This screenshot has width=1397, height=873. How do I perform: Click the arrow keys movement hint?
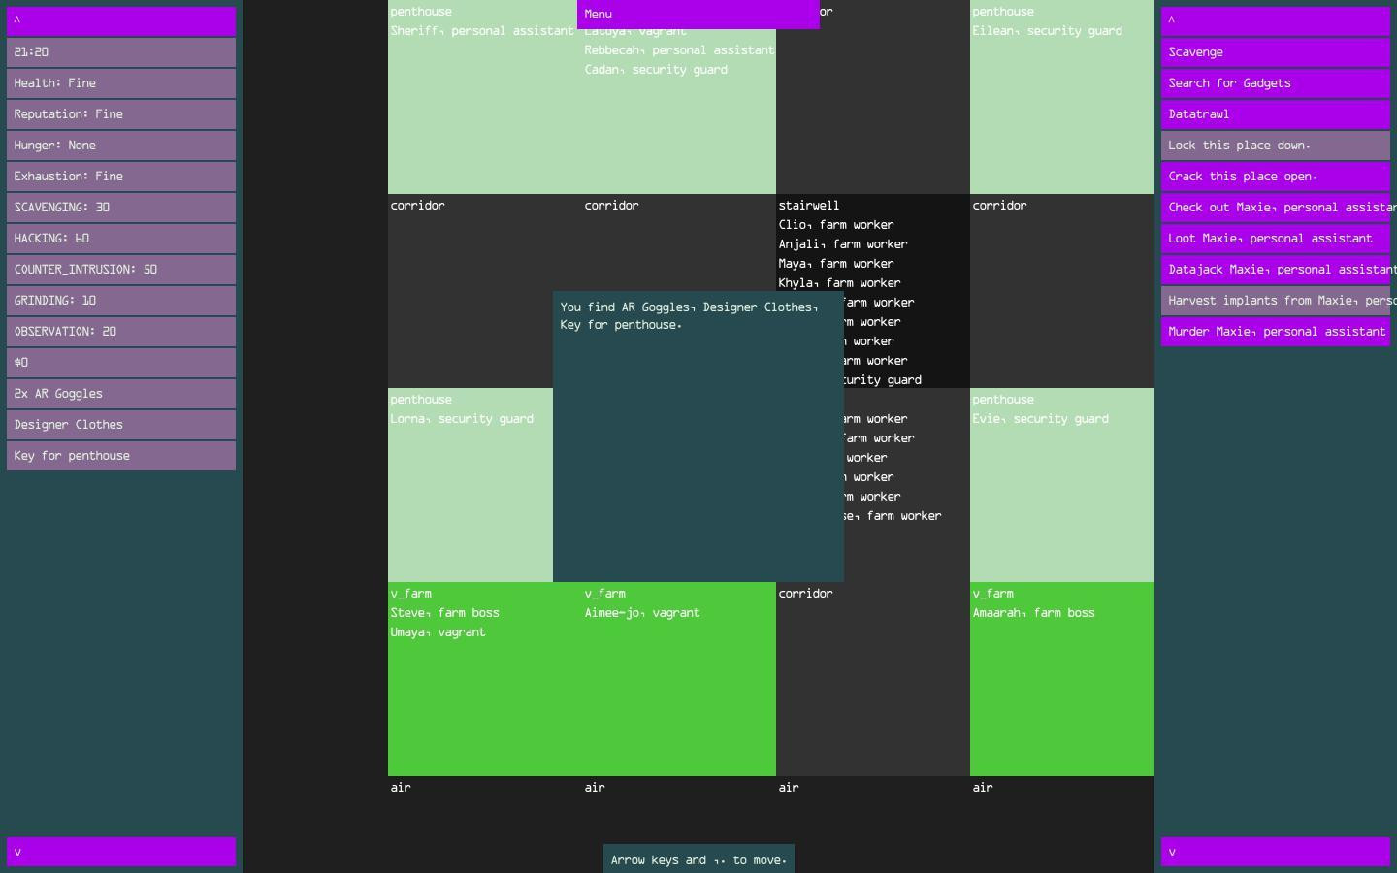coord(698,859)
